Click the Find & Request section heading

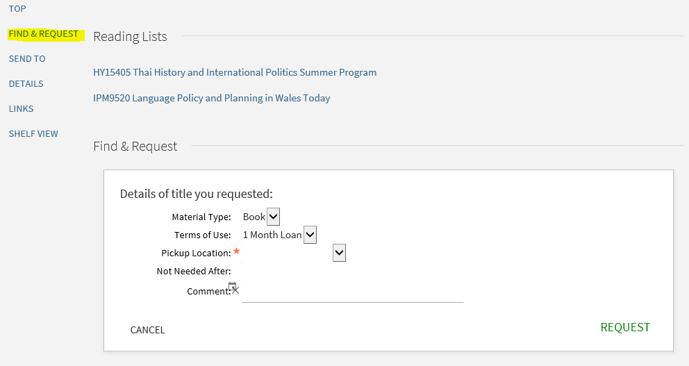coord(135,147)
